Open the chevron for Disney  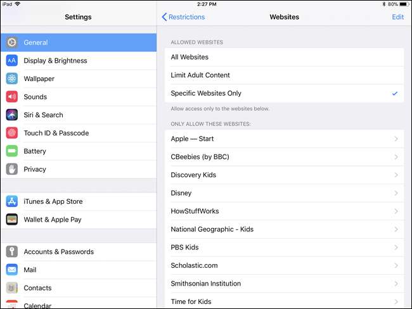click(396, 193)
